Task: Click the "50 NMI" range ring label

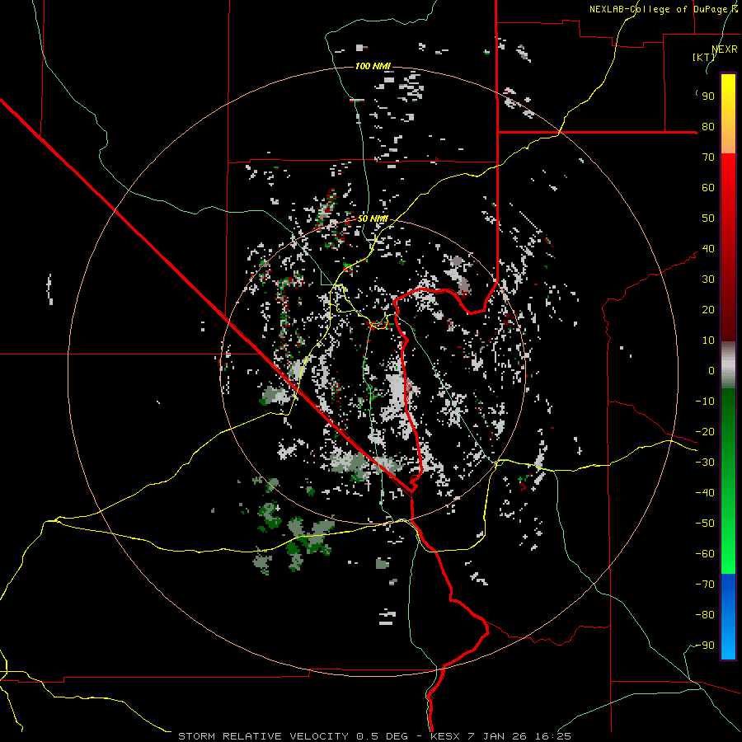Action: 373,218
